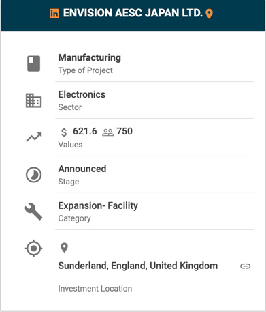
Task: Click the bookmark Type of Project icon
Action: 34,63
